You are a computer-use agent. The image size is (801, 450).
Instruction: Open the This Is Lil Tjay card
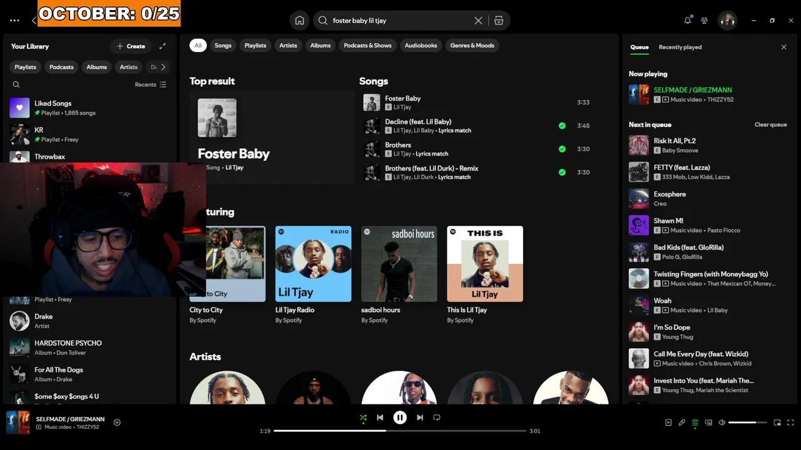(485, 275)
